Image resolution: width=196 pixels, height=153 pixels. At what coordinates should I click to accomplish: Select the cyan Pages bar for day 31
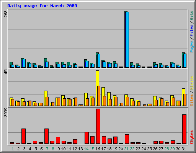coord(185,61)
